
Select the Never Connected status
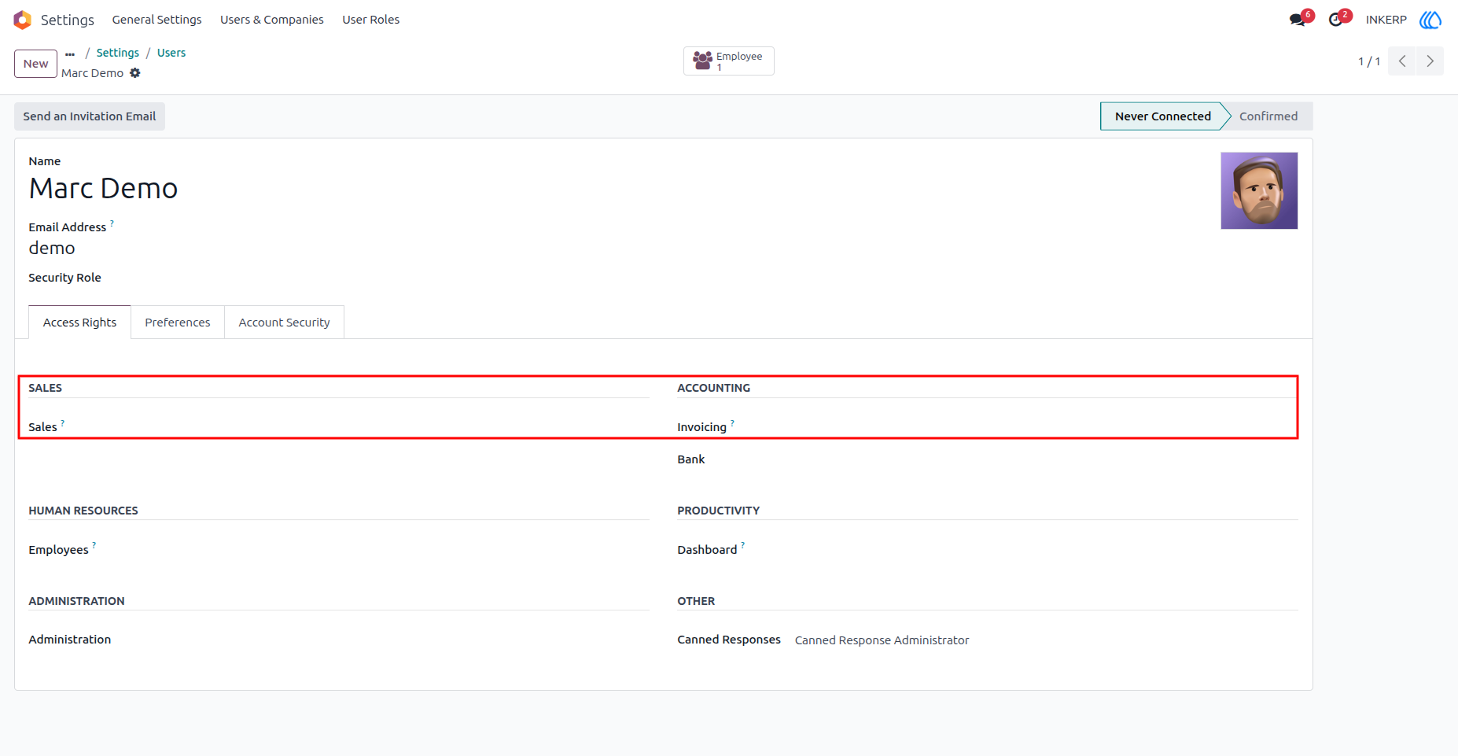tap(1162, 116)
